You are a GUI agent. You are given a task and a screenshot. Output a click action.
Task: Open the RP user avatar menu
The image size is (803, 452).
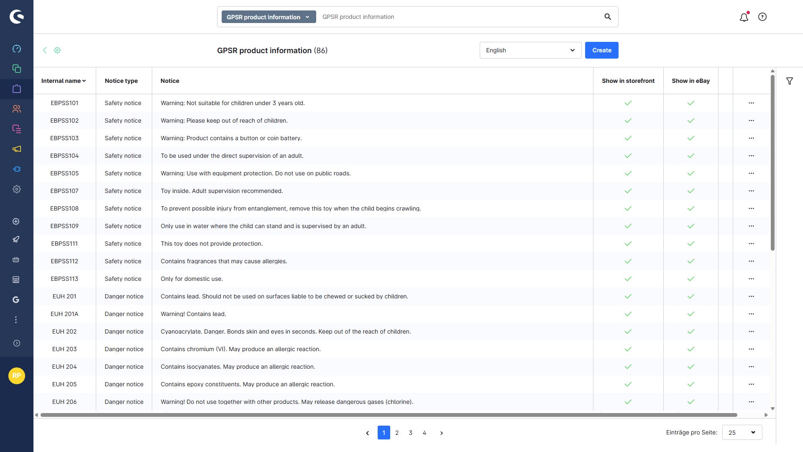tap(17, 376)
